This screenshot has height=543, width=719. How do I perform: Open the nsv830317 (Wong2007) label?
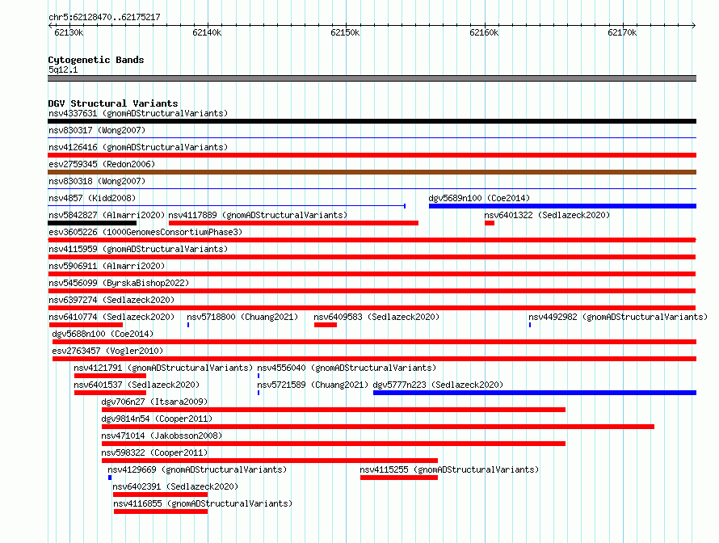click(97, 130)
